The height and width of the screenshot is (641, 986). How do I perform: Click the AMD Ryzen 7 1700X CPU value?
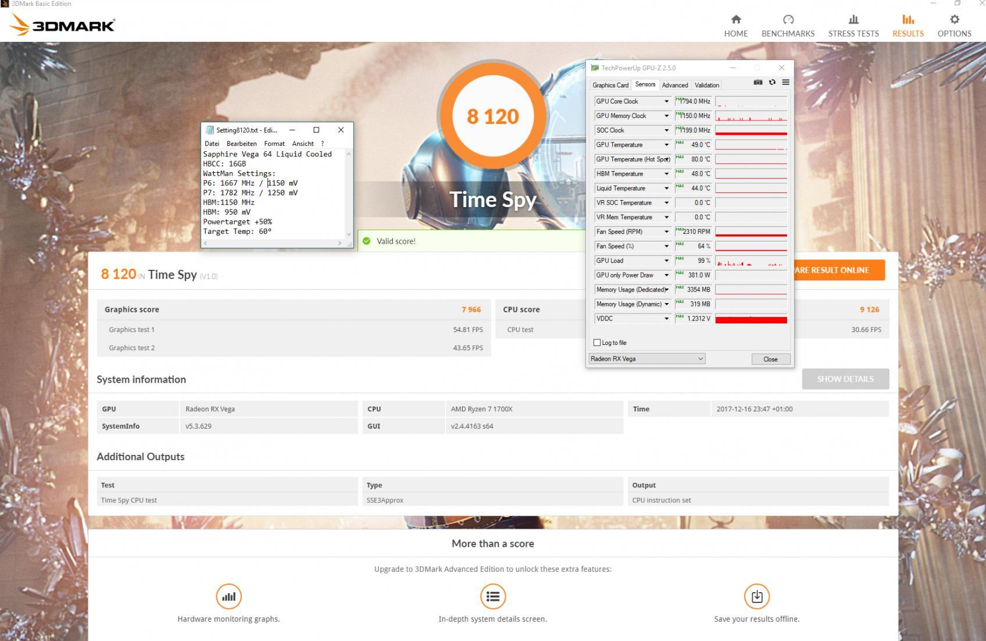click(x=481, y=409)
